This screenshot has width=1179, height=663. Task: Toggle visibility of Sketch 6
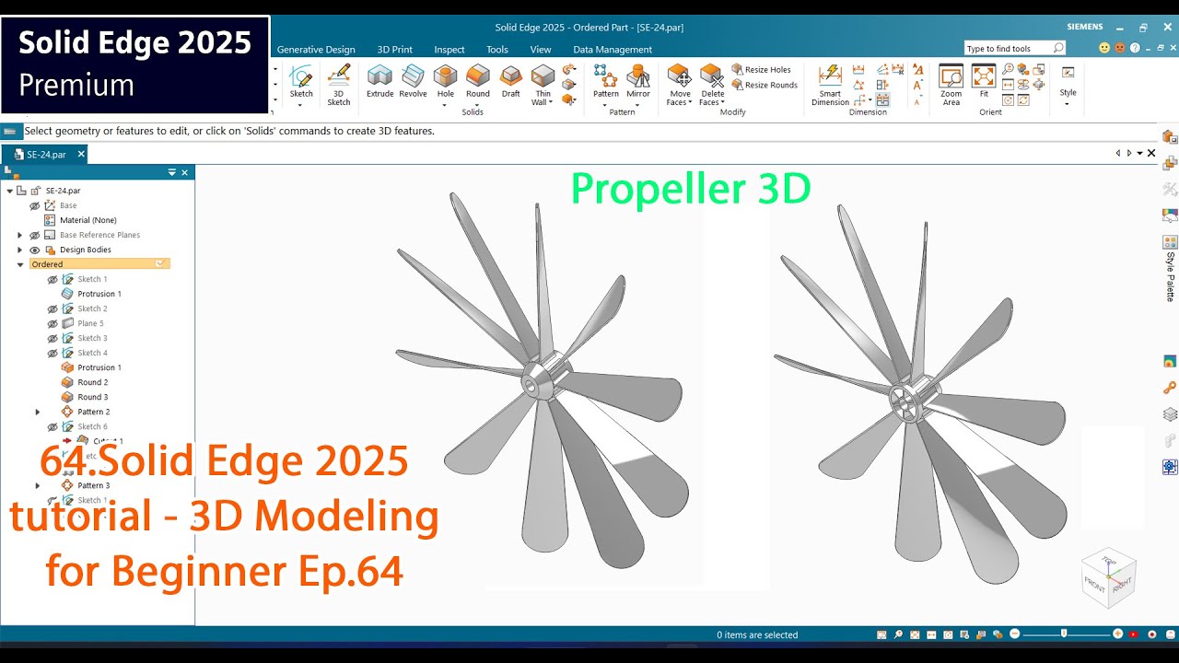tap(53, 426)
